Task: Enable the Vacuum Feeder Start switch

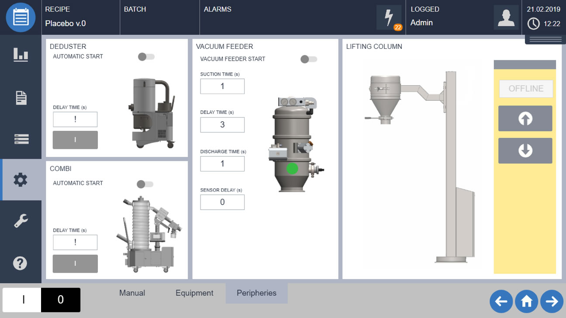Action: [309, 59]
